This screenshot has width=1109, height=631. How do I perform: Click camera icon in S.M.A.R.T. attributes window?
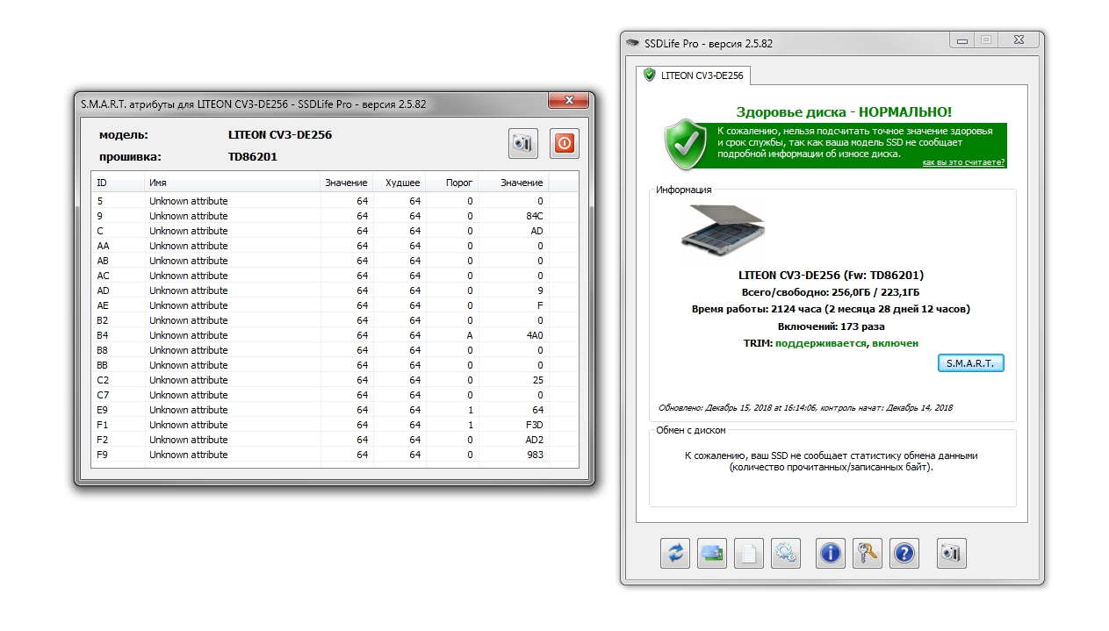click(x=522, y=143)
